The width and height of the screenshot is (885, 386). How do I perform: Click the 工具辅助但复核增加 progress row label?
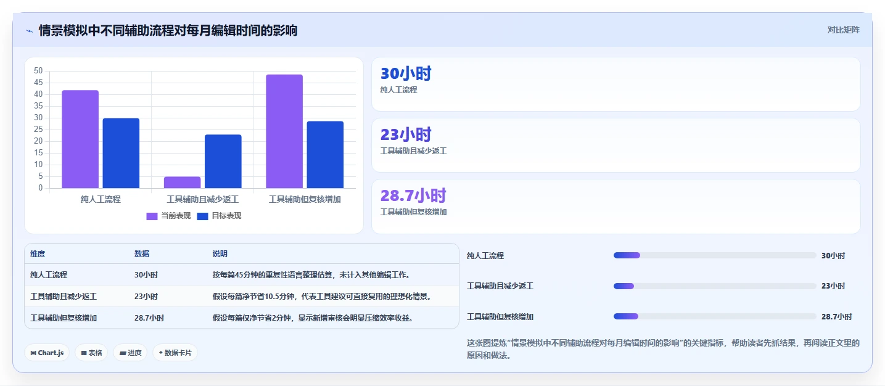[500, 317]
